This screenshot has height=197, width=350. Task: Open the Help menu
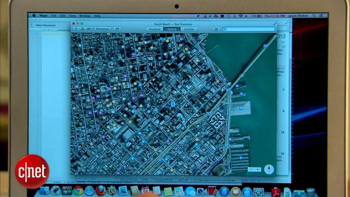97,16
